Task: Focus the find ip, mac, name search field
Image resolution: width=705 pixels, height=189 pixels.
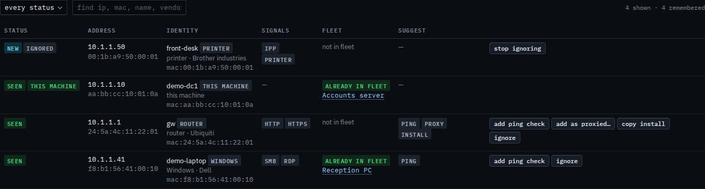Action: point(129,8)
